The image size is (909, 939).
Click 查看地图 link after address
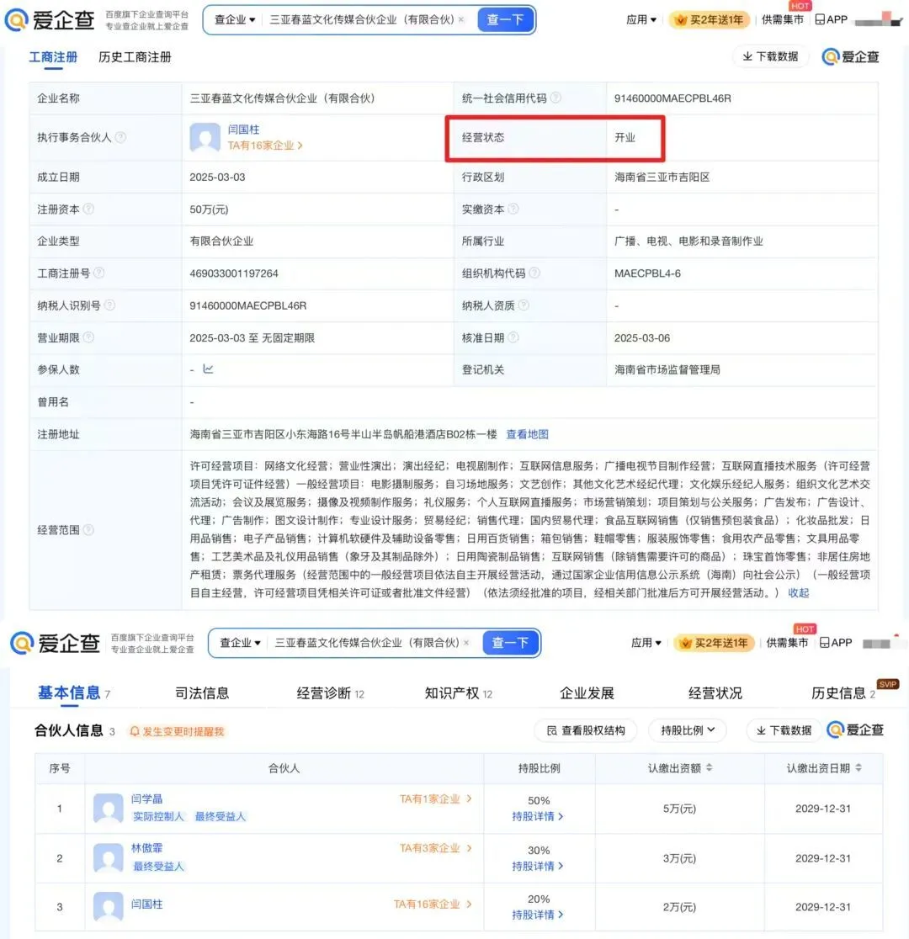coord(527,434)
